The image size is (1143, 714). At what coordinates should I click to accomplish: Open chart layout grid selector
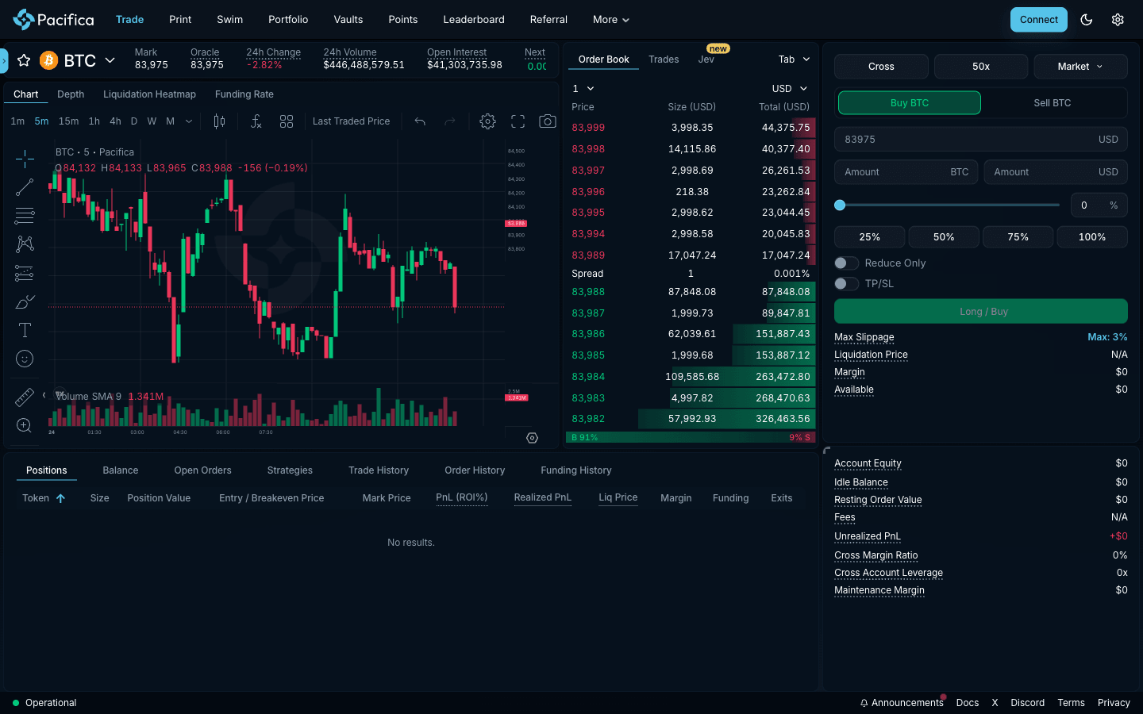(x=287, y=121)
